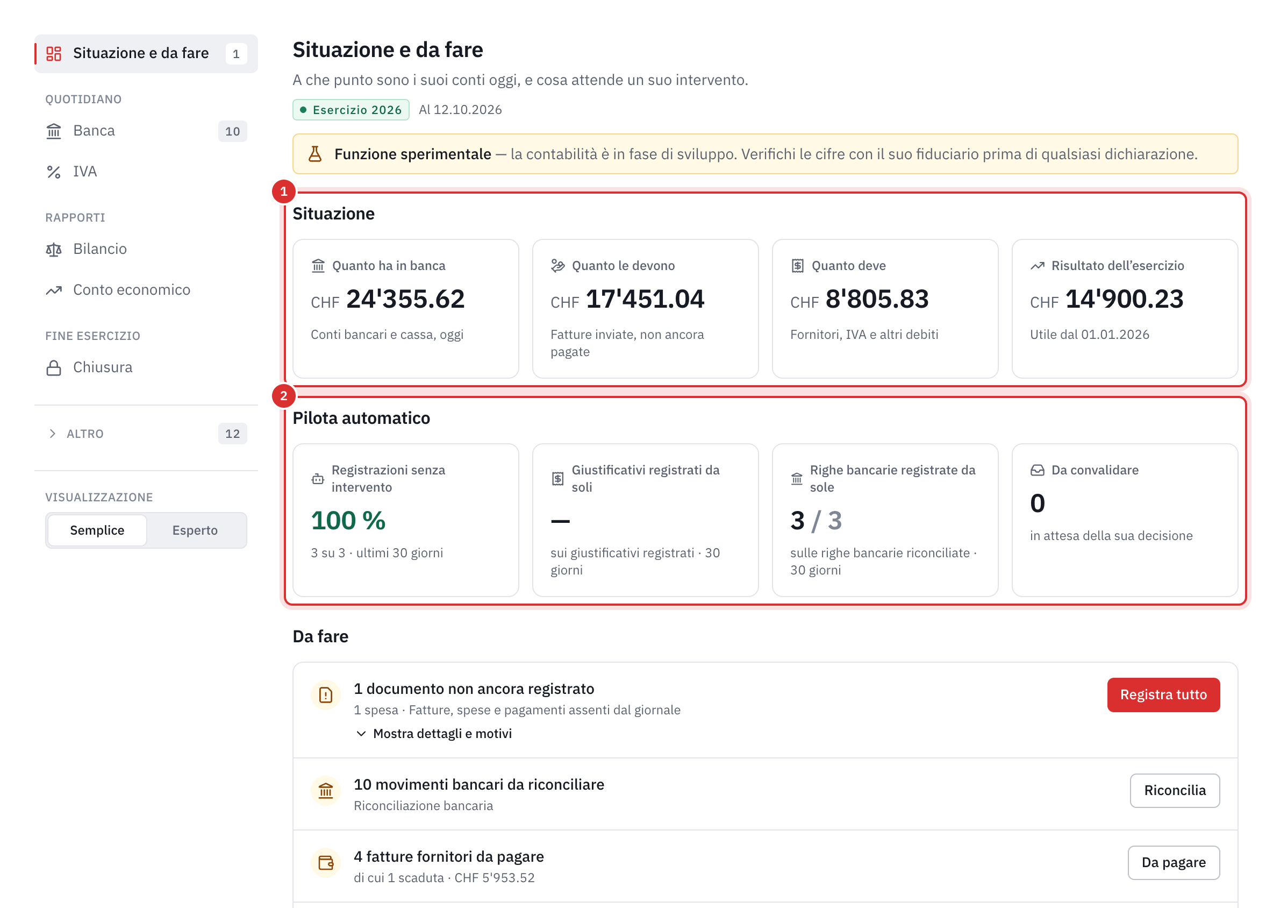
Task: Click the badge showing 10 beside Banca
Action: [232, 131]
